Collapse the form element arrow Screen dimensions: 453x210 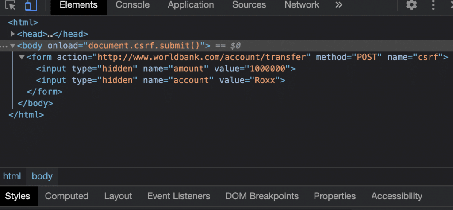(x=22, y=57)
